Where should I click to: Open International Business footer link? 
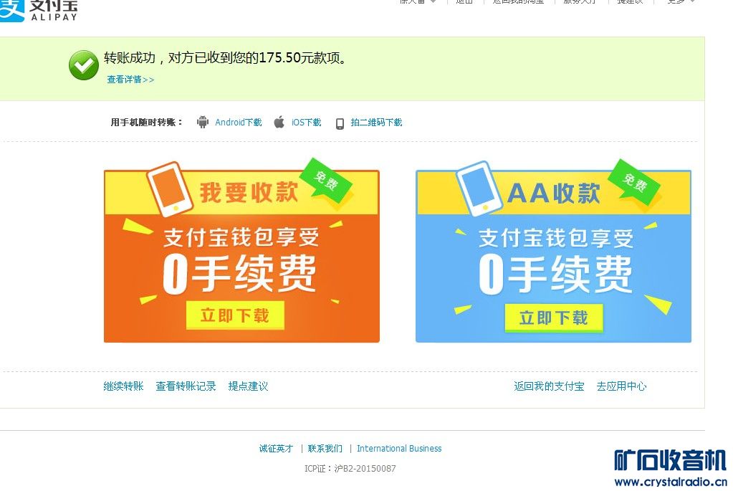click(399, 449)
